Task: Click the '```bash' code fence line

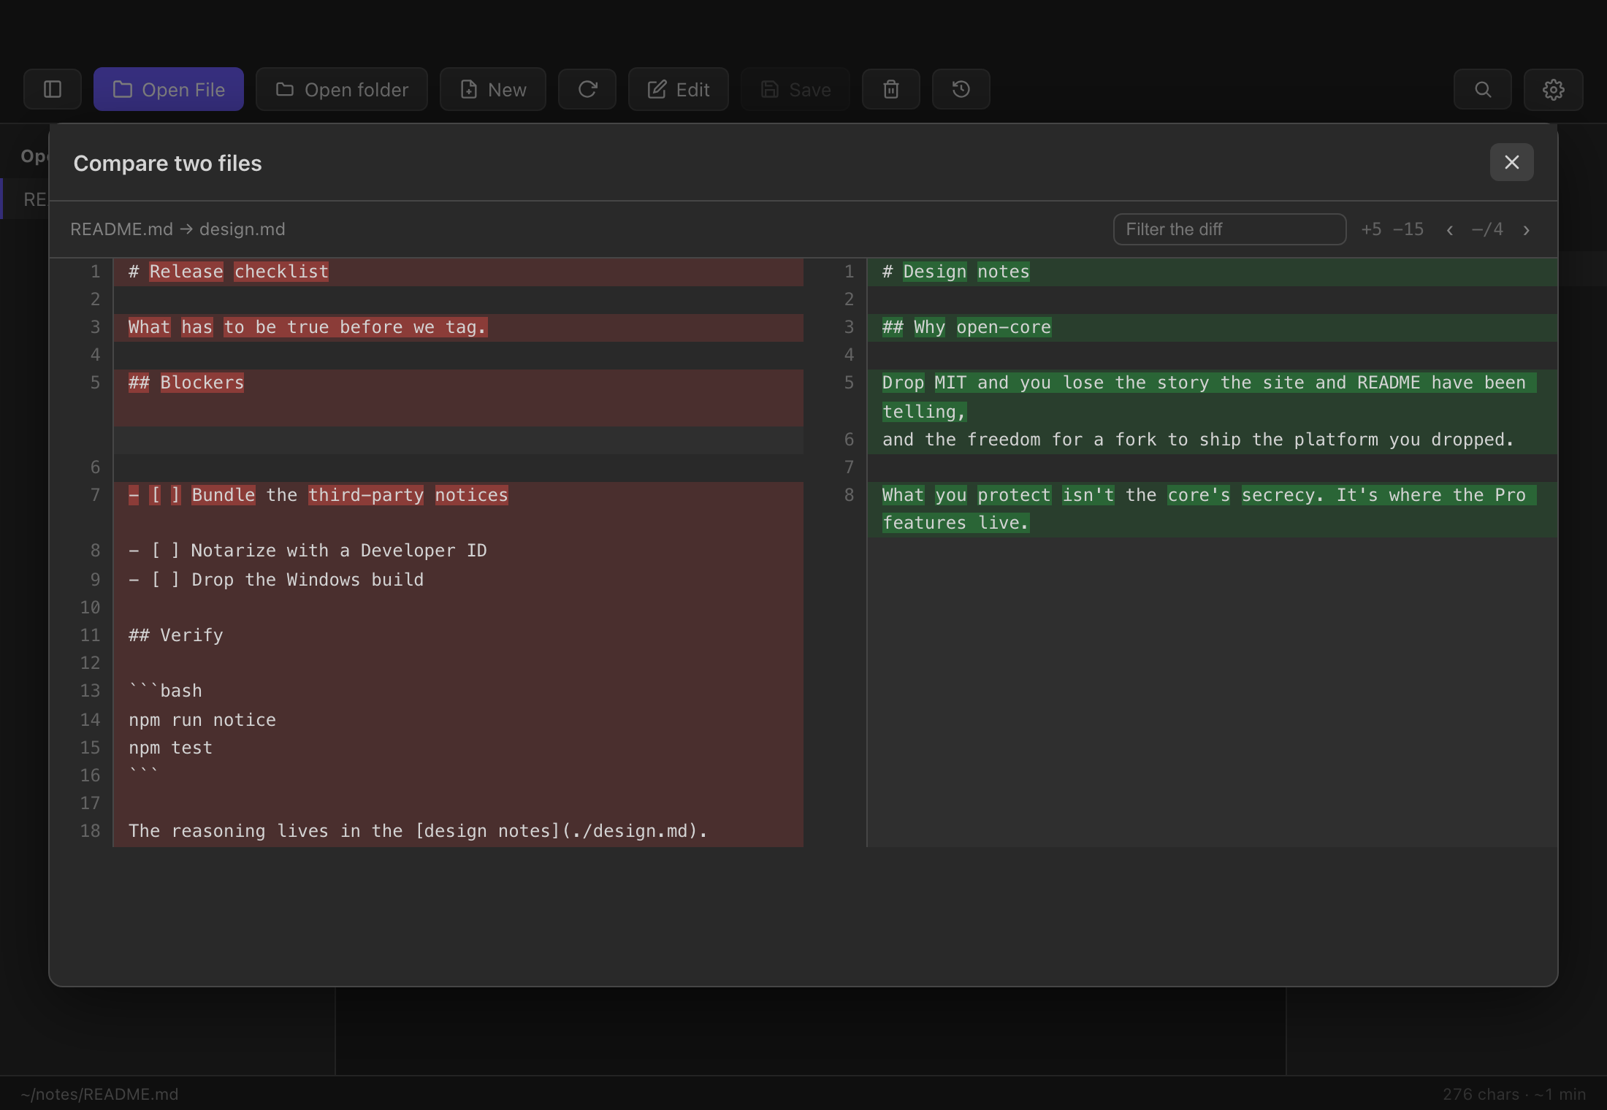Action: (x=459, y=691)
